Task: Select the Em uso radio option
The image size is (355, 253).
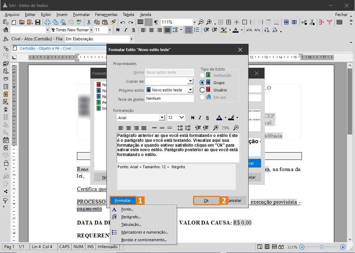Action: tap(202, 97)
